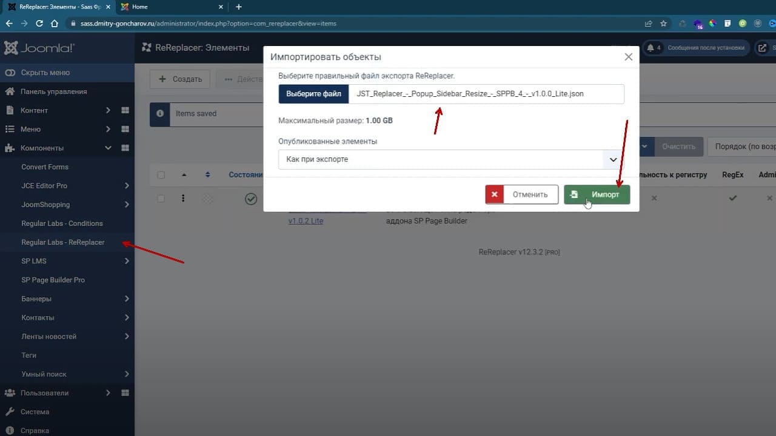
Task: Open Справка sidebar item
Action: (35, 431)
